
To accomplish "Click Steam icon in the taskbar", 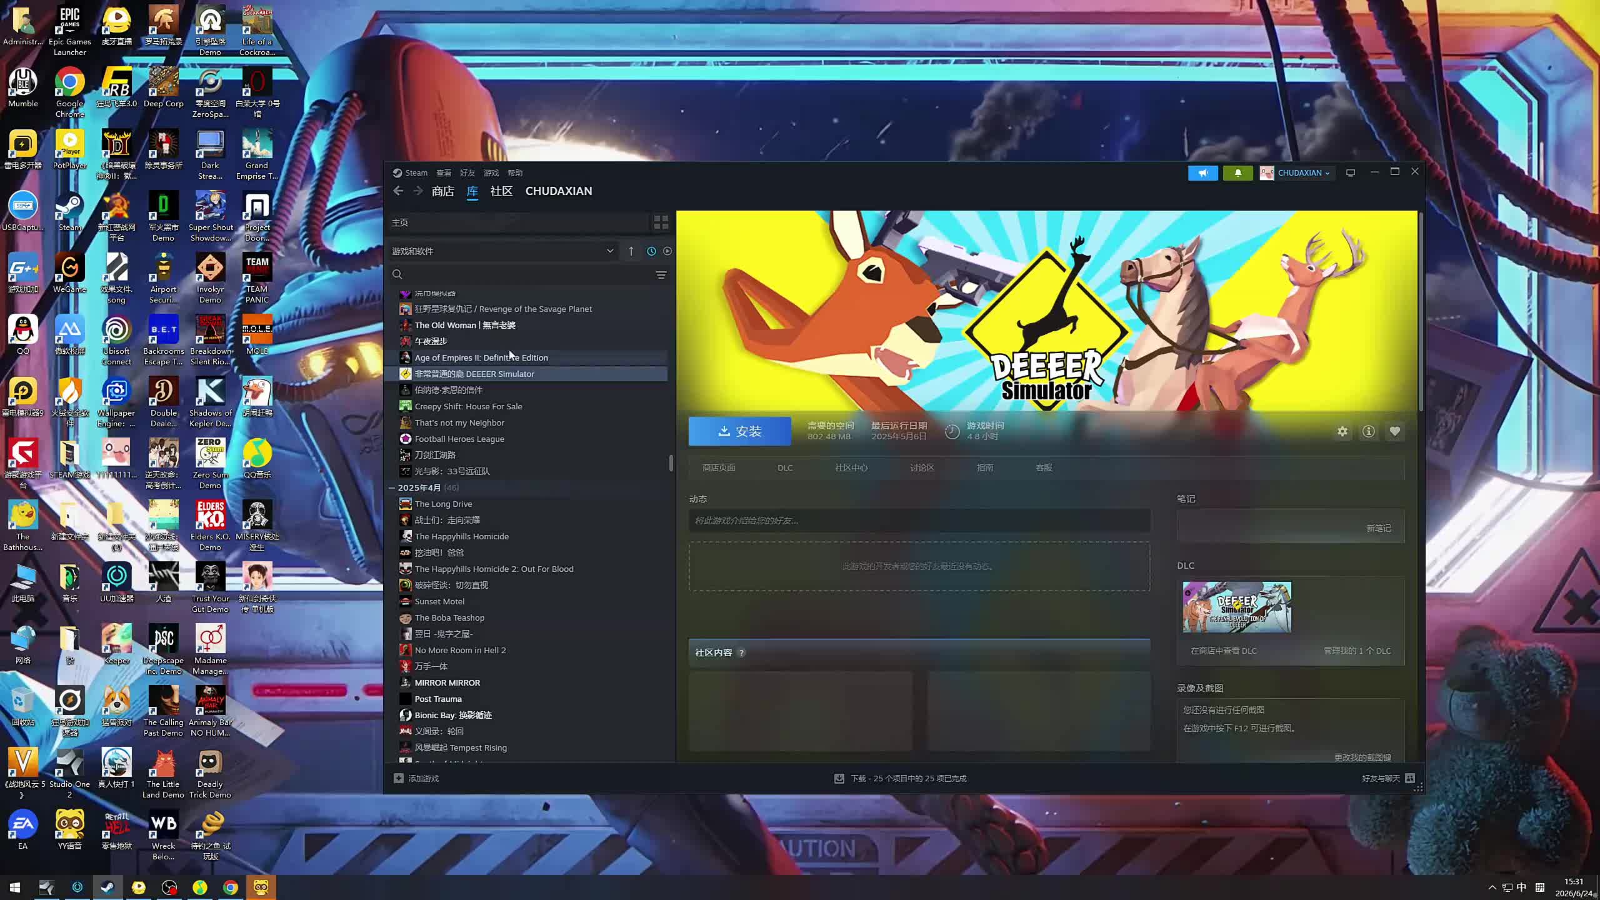I will click(107, 887).
